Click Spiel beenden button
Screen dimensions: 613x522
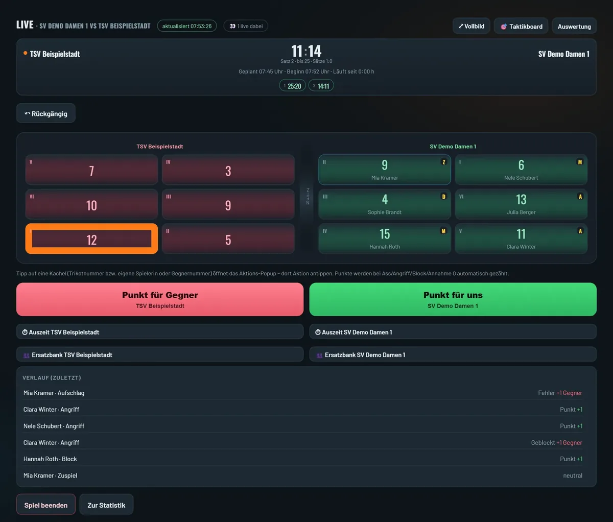(46, 505)
